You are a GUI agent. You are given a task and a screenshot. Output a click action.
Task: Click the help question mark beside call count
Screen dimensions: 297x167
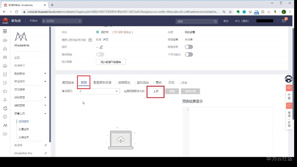click(x=90, y=40)
